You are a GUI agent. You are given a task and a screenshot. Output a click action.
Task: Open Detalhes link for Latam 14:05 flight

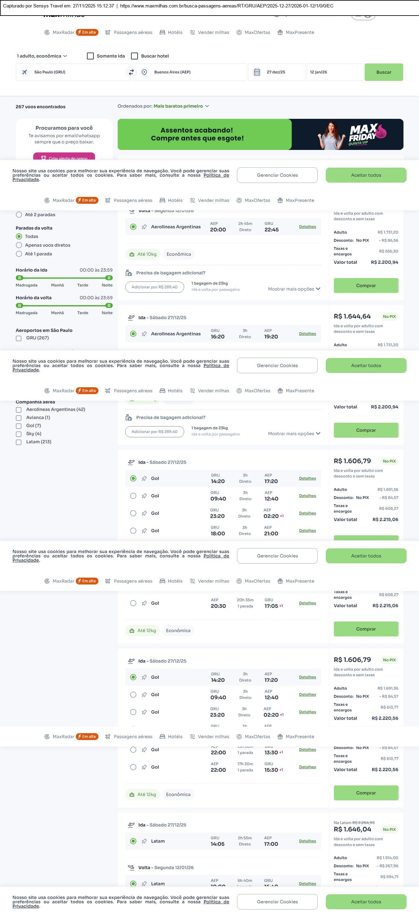307,841
